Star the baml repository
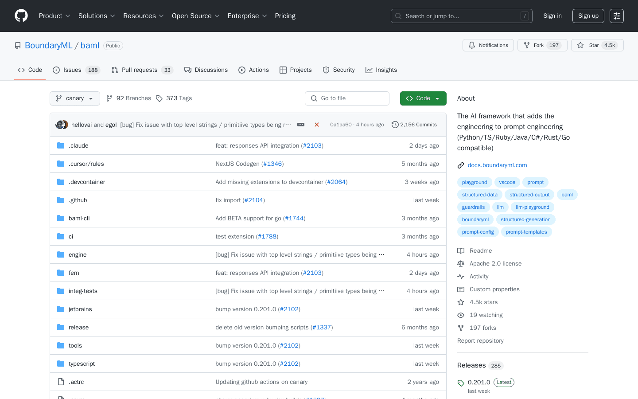Viewport: 638px width, 399px height. (597, 45)
